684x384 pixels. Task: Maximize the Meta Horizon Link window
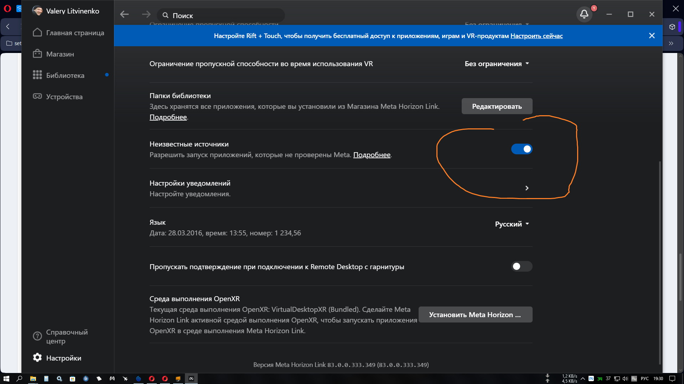(x=631, y=14)
